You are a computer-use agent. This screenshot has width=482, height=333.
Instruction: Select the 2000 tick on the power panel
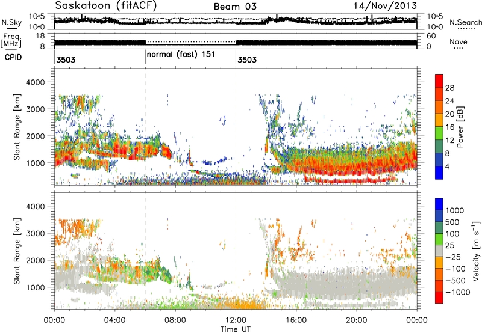pyautogui.click(x=36, y=136)
